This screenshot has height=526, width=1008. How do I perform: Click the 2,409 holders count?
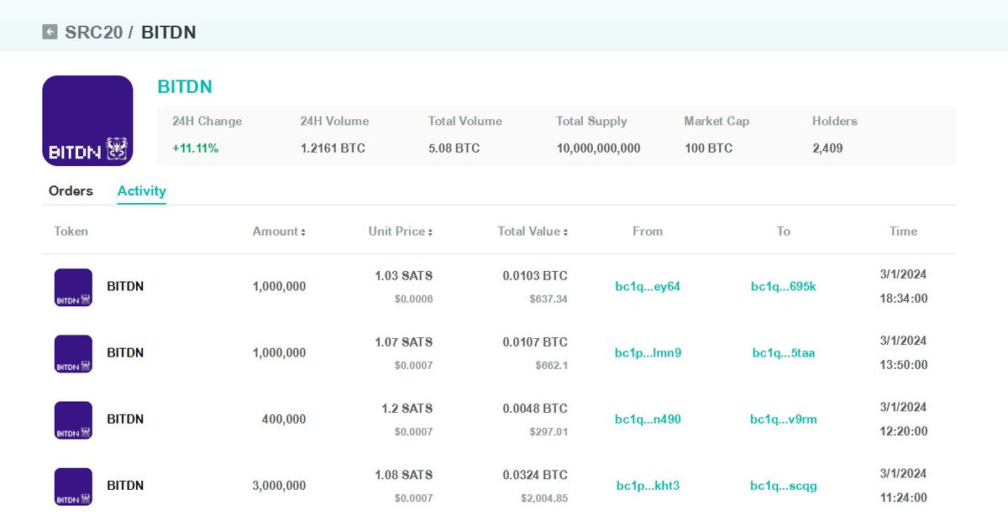click(827, 148)
